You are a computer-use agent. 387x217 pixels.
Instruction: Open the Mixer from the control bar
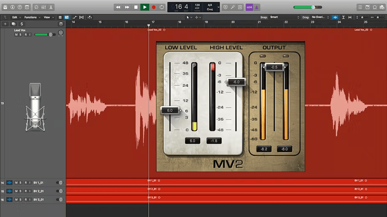[43, 7]
